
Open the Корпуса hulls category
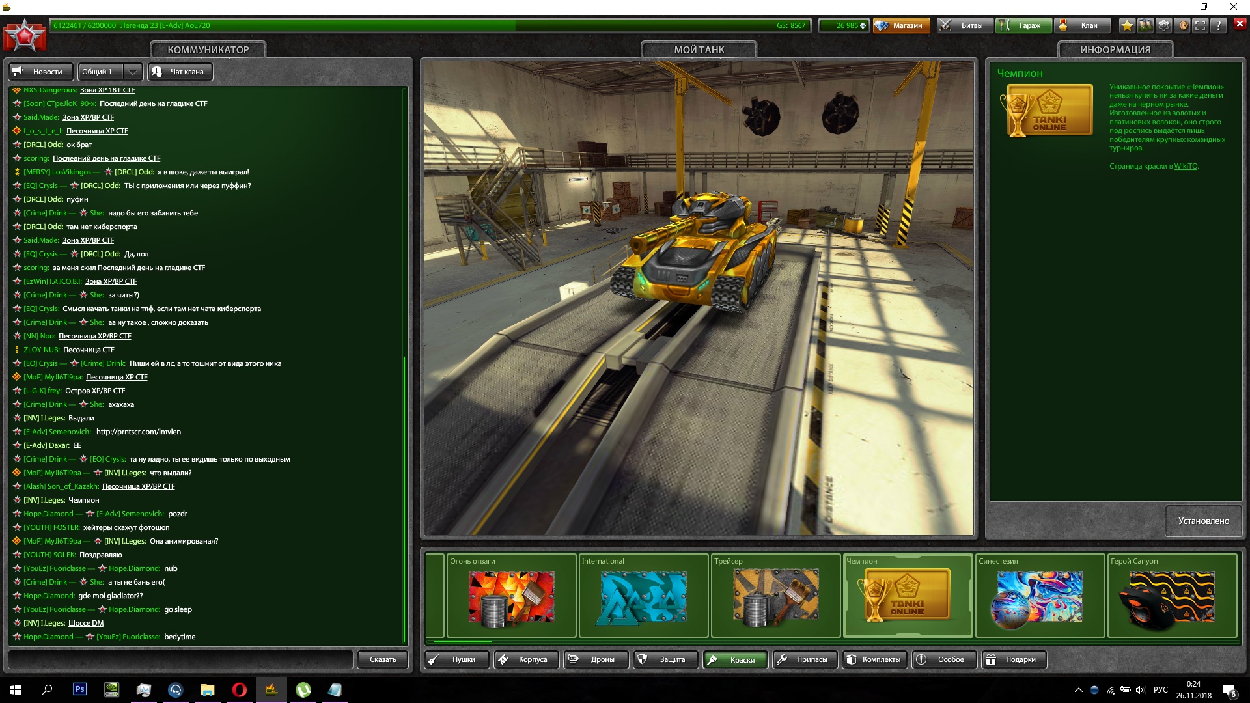527,659
